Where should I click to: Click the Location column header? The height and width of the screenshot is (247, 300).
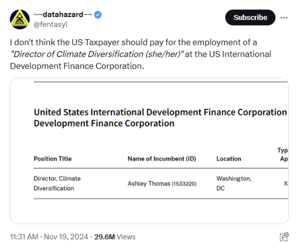pos(229,159)
